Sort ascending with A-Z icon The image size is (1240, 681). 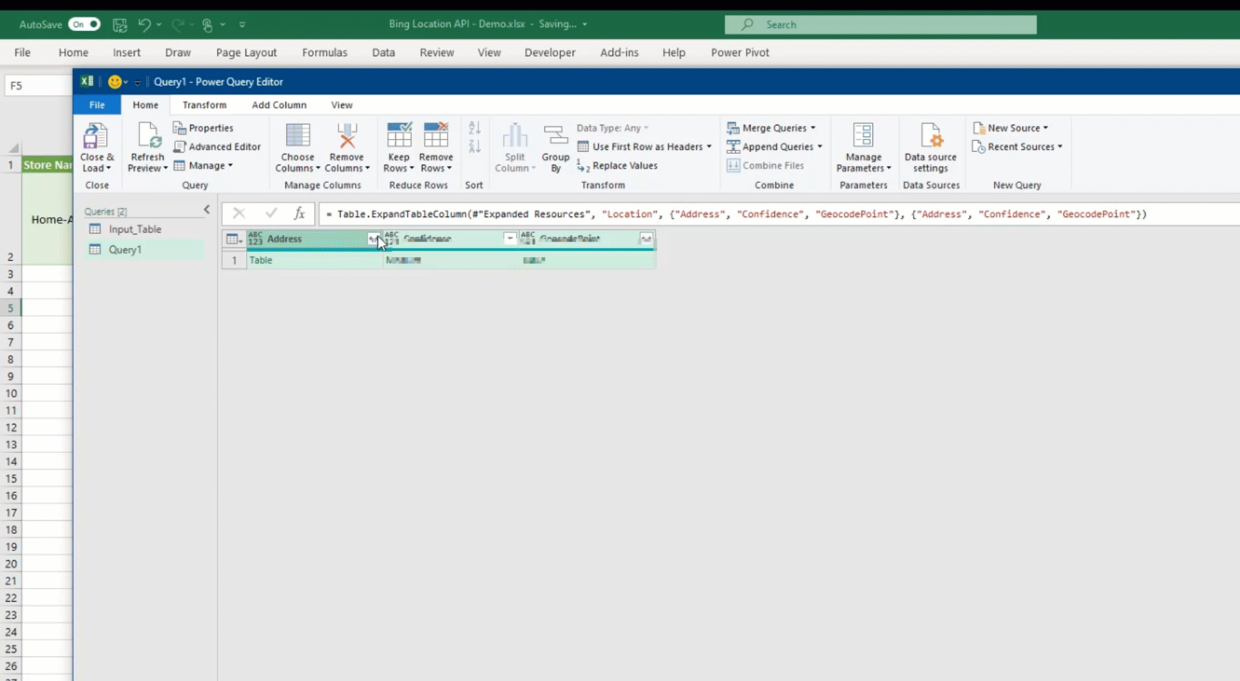pyautogui.click(x=475, y=128)
